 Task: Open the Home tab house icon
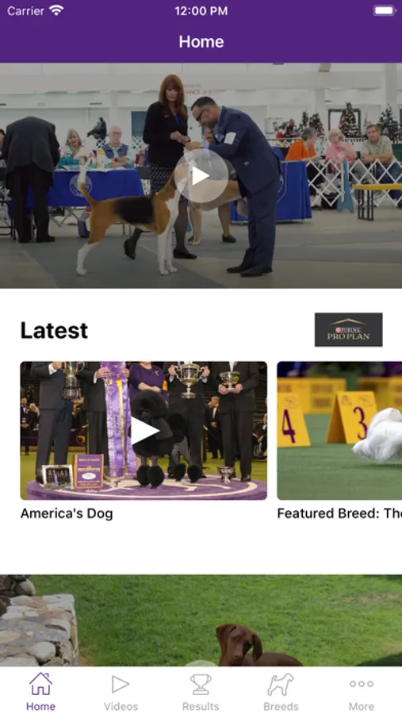click(40, 684)
